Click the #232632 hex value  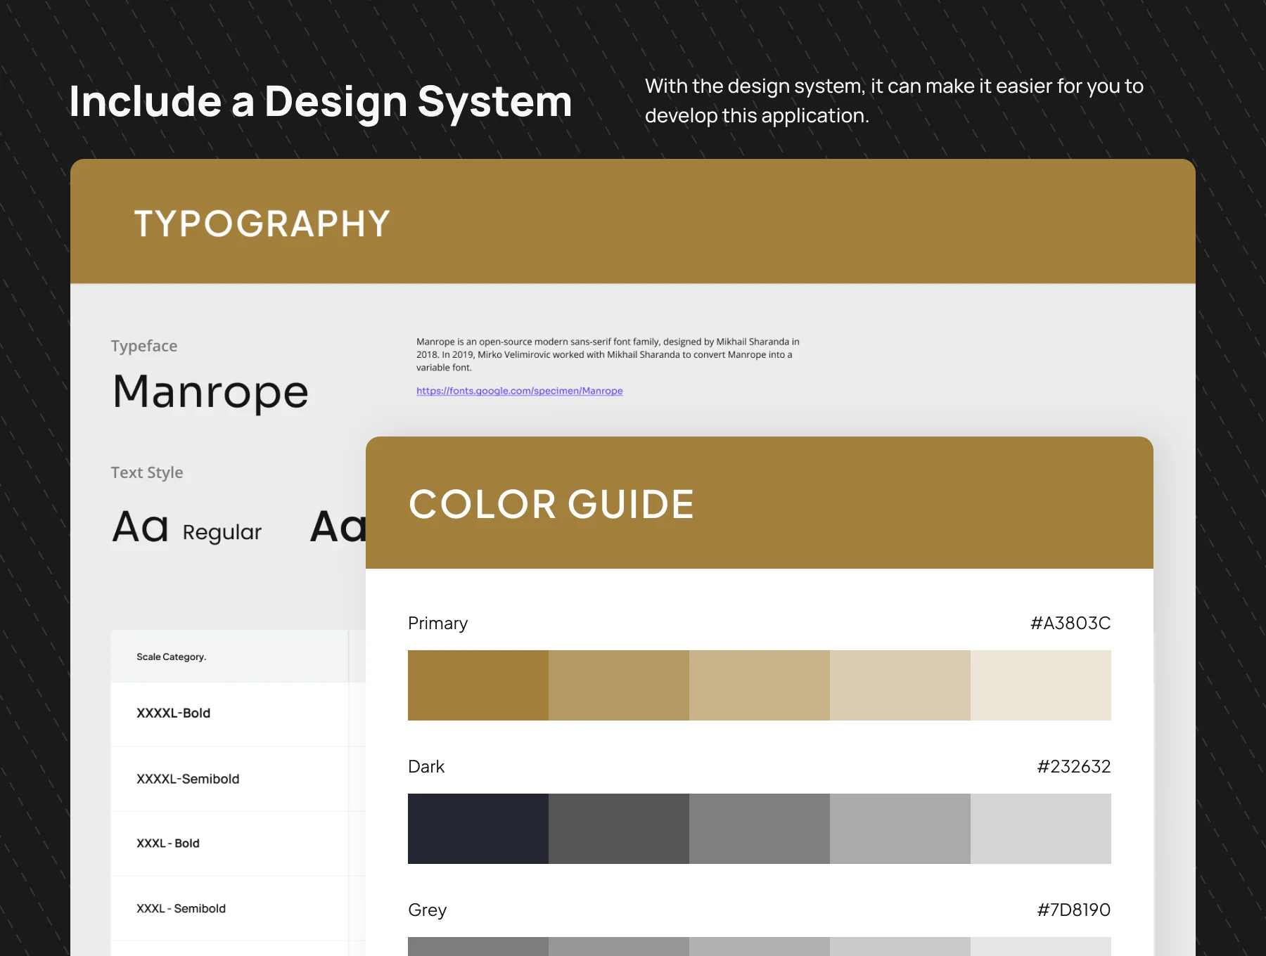click(x=1074, y=766)
